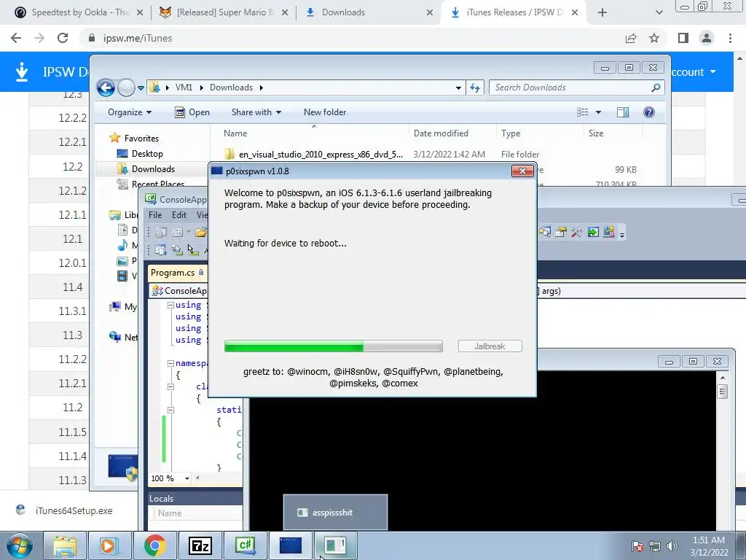Toggle the preview pane icon in Explorer
746x560 pixels.
[623, 112]
